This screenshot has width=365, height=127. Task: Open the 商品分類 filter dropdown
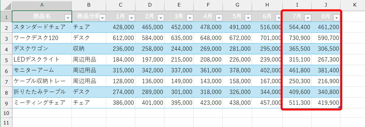click(x=103, y=18)
